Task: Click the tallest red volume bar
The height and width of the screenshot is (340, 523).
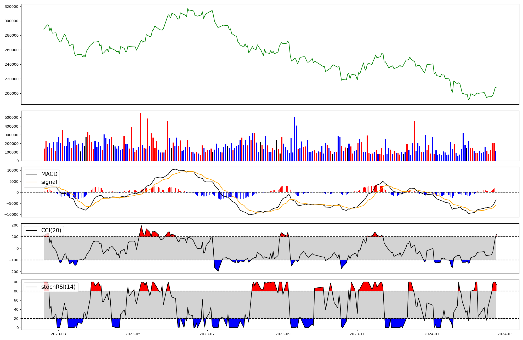Action: [x=140, y=136]
